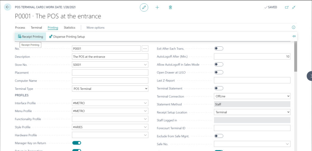This screenshot has width=312, height=151.
Task: Open the Statistics menu
Action: [x=69, y=28]
